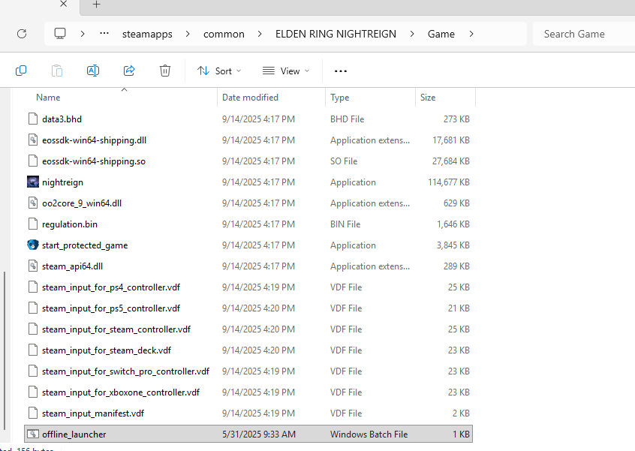The height and width of the screenshot is (451, 635).
Task: Open the View dropdown menu
Action: [x=286, y=71]
